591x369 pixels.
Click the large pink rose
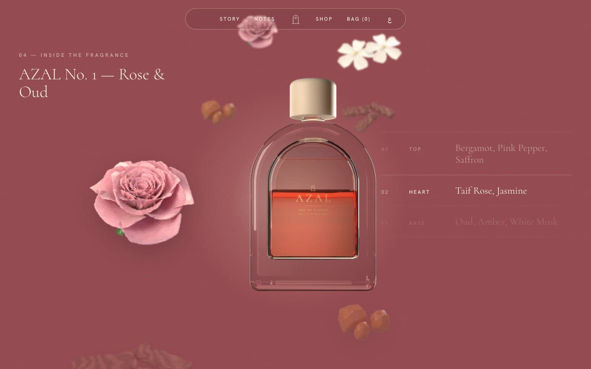point(142,202)
